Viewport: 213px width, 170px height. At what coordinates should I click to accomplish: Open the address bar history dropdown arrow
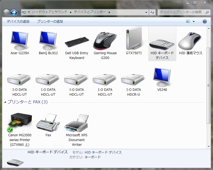pos(146,12)
